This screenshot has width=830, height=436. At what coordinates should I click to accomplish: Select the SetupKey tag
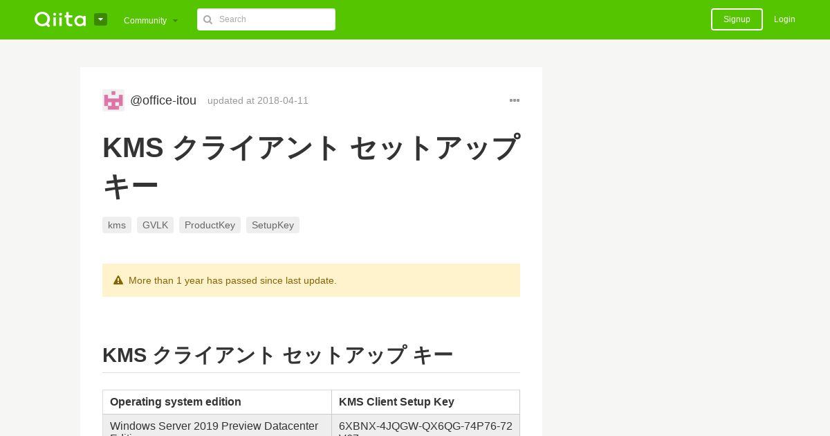(273, 225)
